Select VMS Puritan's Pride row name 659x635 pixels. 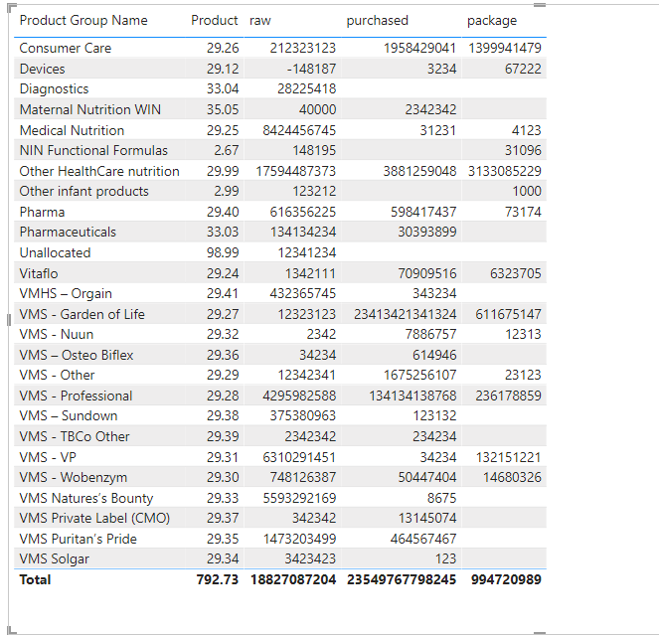78,539
